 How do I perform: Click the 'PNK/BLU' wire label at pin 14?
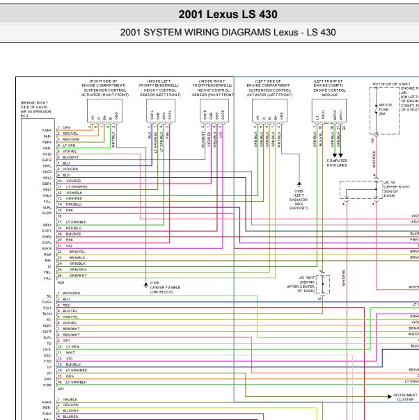point(74,204)
